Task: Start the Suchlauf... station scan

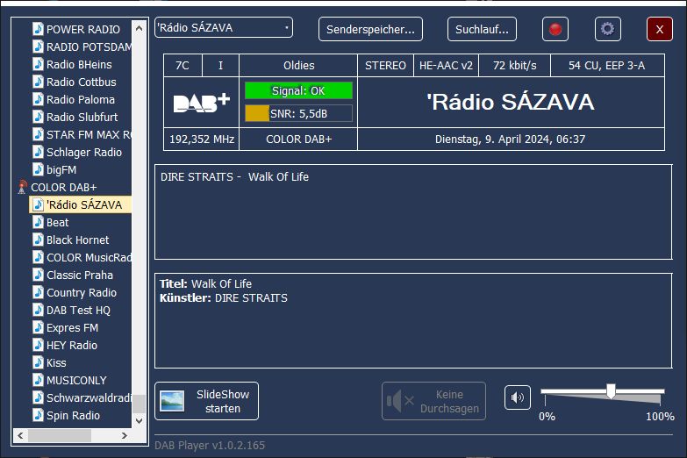Action: tap(482, 29)
